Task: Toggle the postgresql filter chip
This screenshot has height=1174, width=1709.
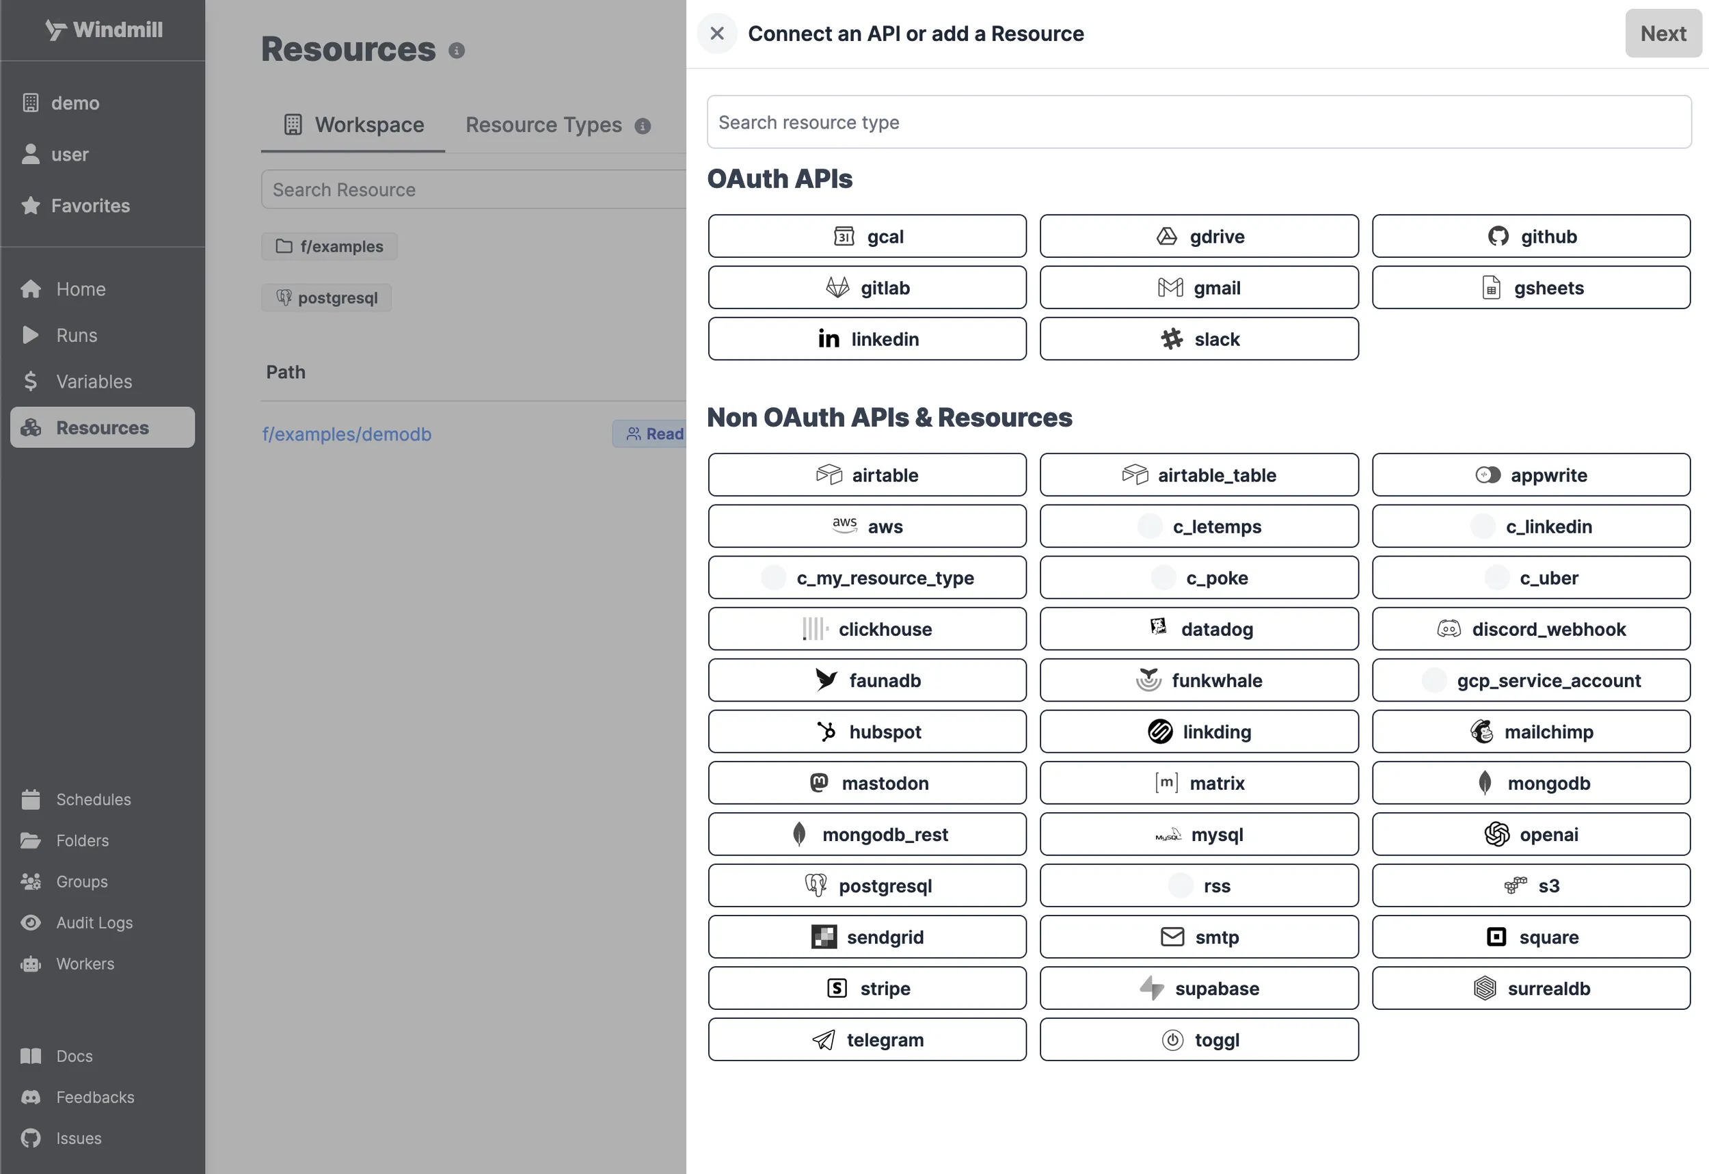Action: [x=326, y=297]
